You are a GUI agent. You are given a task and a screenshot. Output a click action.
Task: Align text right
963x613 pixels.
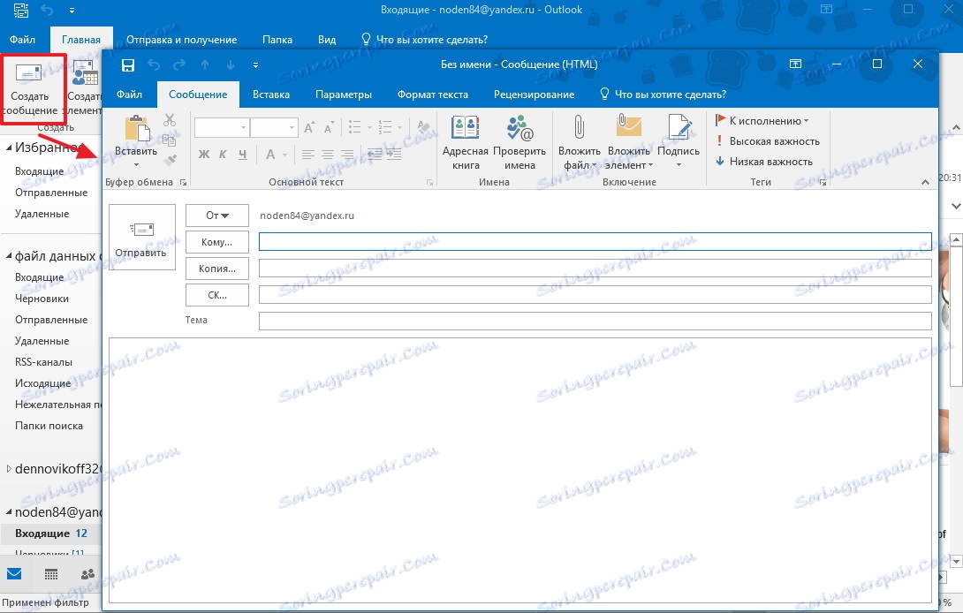click(347, 155)
